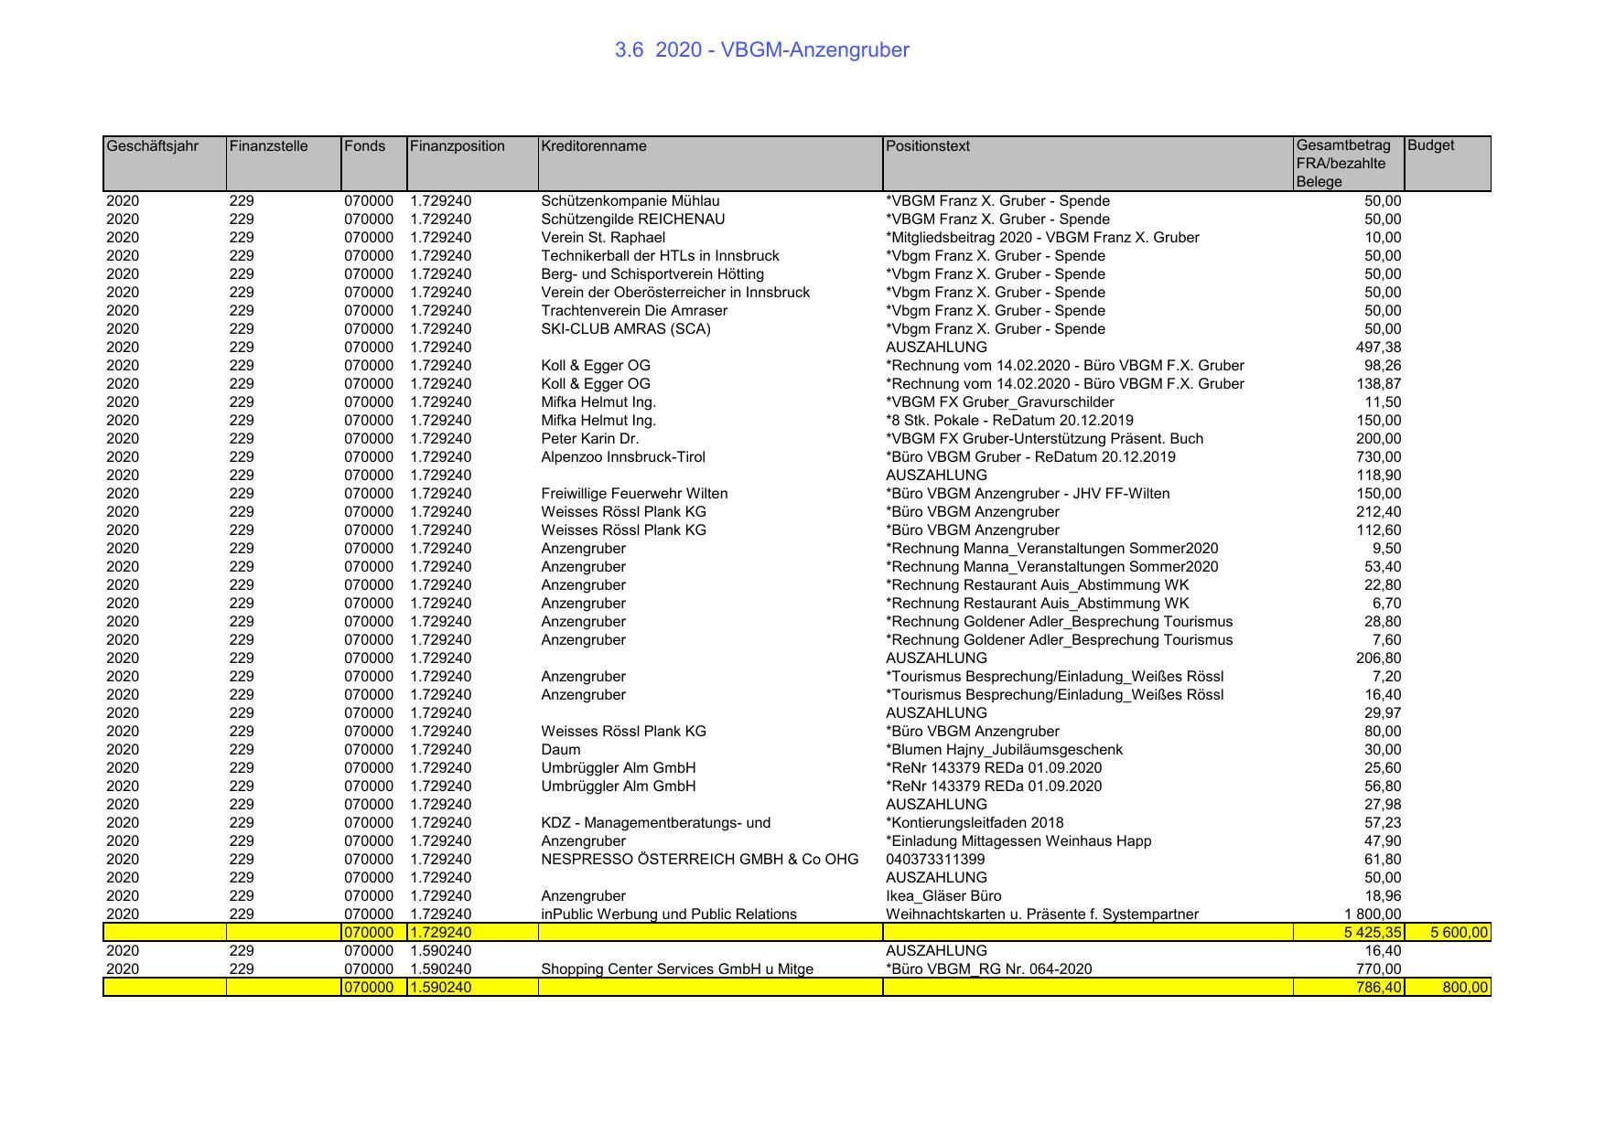Click the page title '3.6 2020 - VBGM-Anzengruber'
Screen dimensions: 1605x1134
[761, 50]
